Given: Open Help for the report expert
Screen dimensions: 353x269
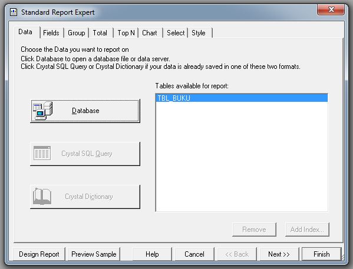Looking at the screenshot, I should (152, 254).
